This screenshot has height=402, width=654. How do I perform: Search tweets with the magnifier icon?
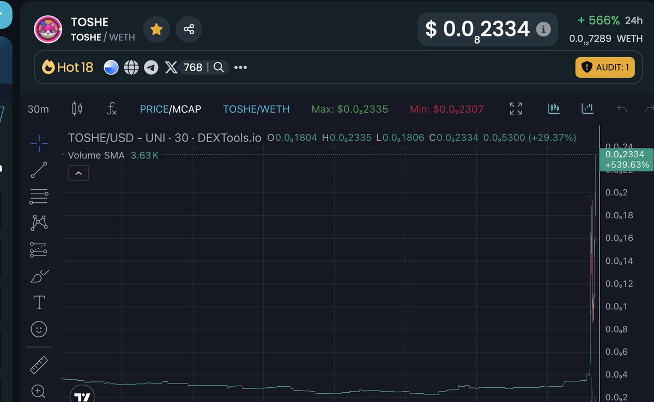(219, 67)
